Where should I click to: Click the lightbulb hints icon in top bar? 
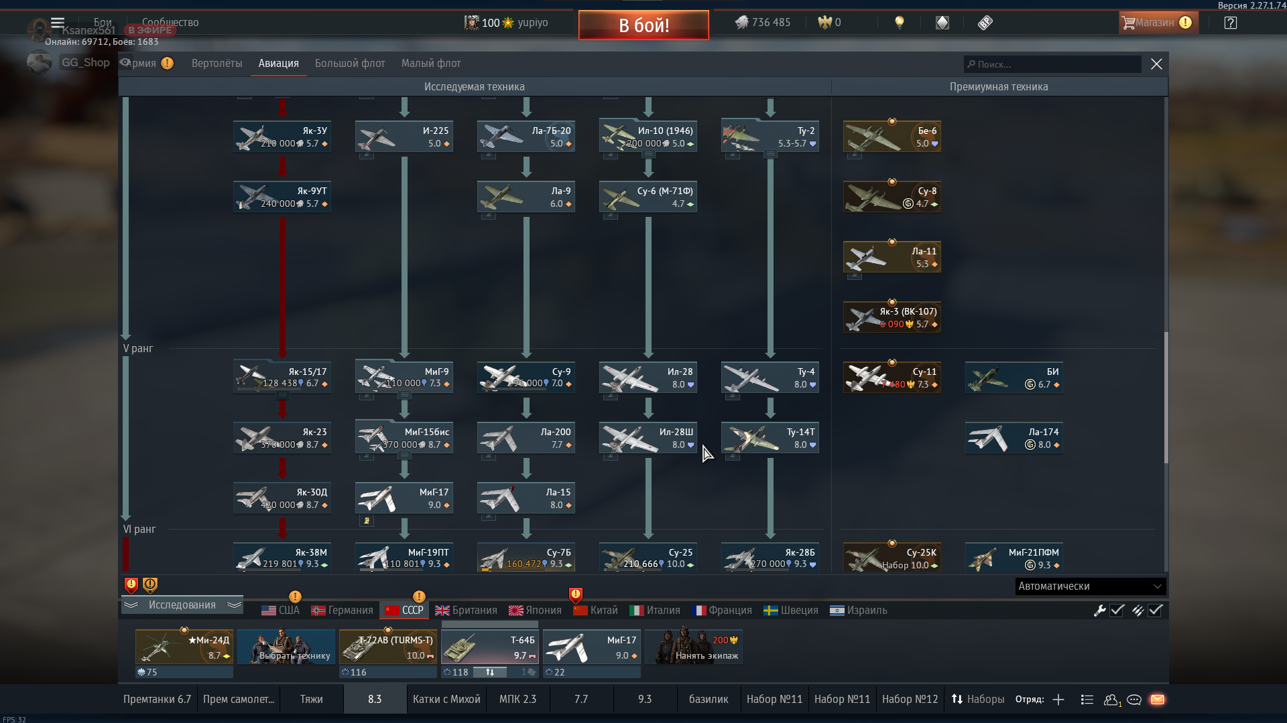click(900, 23)
